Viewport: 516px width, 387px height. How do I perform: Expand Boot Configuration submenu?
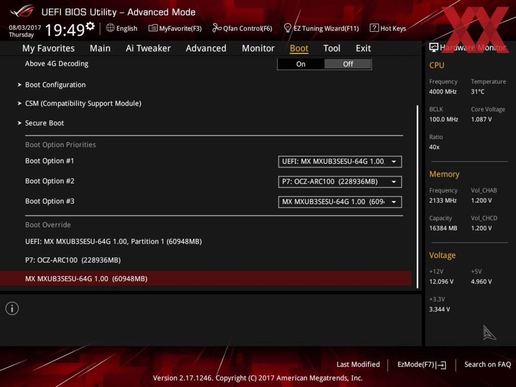point(55,85)
